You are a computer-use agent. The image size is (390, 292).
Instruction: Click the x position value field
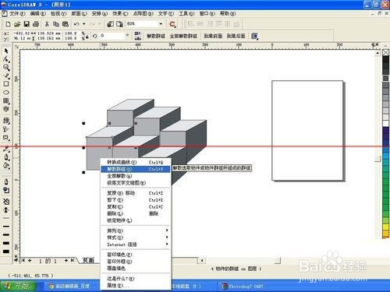pos(22,33)
